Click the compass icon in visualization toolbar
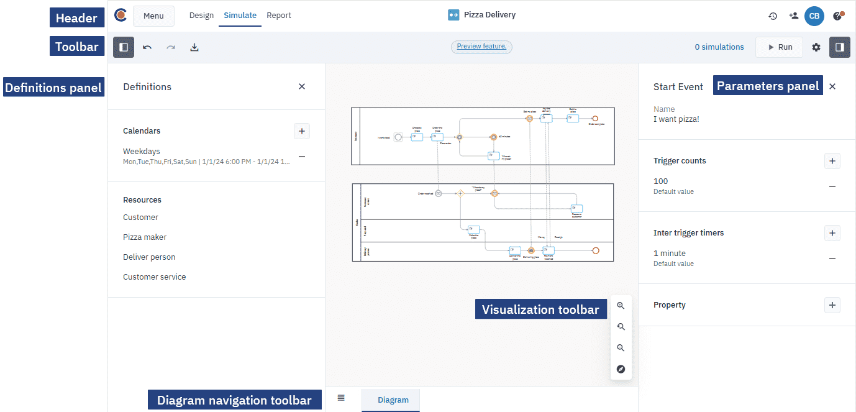 coord(621,369)
